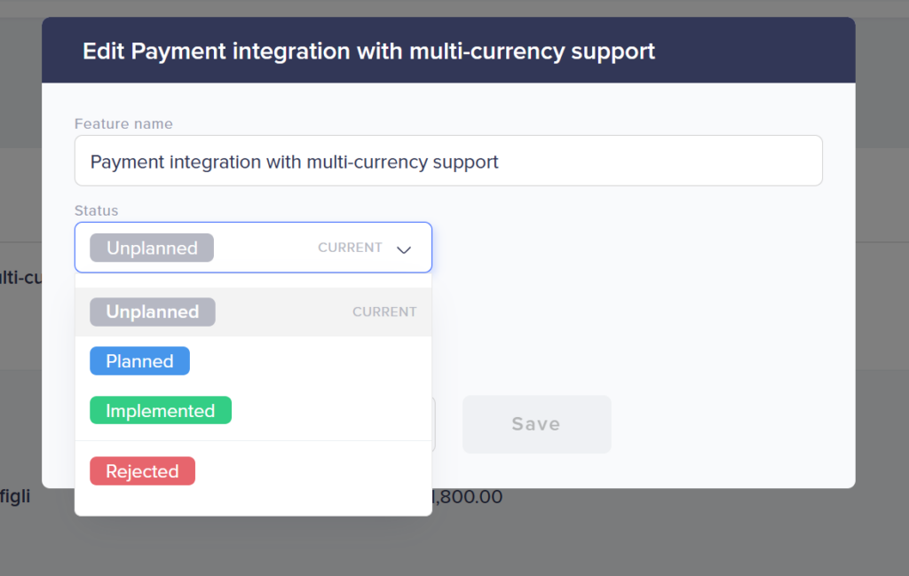The image size is (909, 576).
Task: Click the partially hidden button left of Save
Action: click(x=434, y=424)
